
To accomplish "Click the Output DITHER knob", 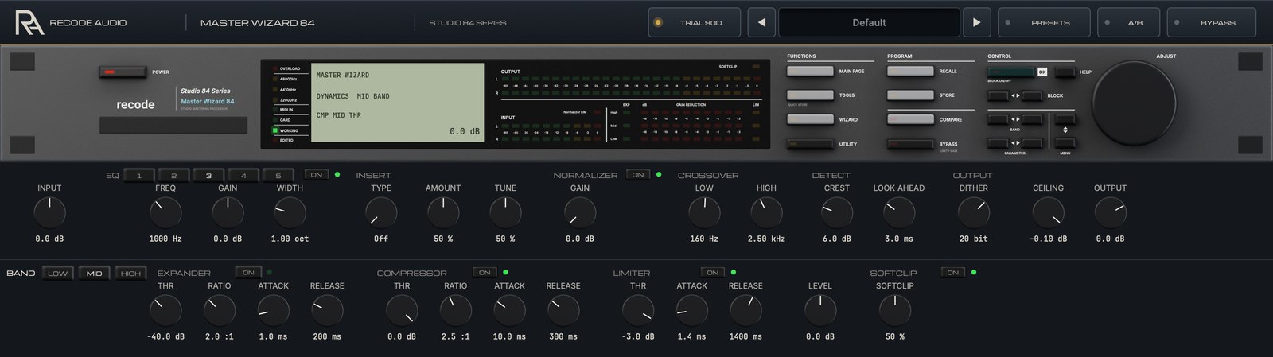I will point(973,213).
